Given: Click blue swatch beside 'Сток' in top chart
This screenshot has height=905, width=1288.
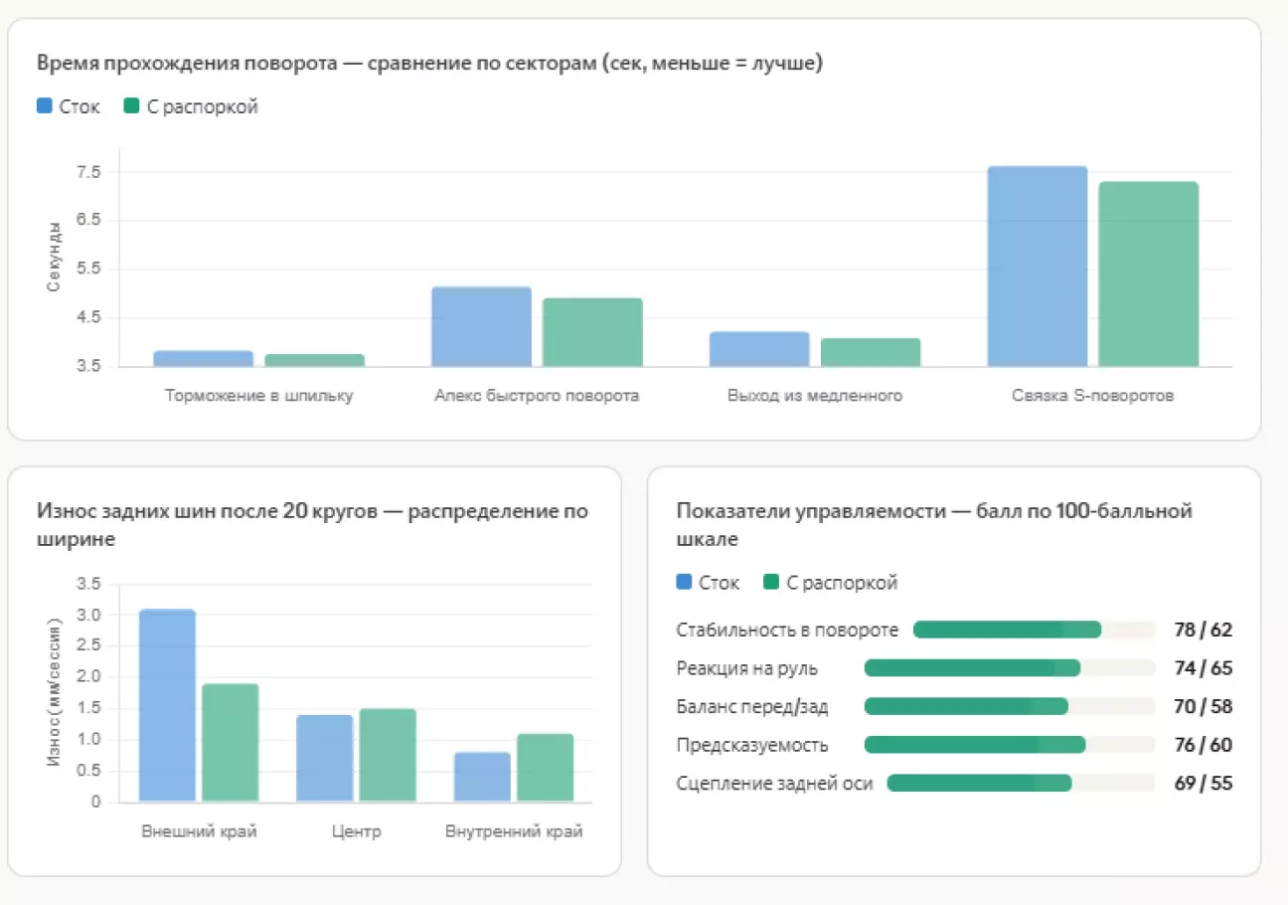Looking at the screenshot, I should pyautogui.click(x=45, y=106).
